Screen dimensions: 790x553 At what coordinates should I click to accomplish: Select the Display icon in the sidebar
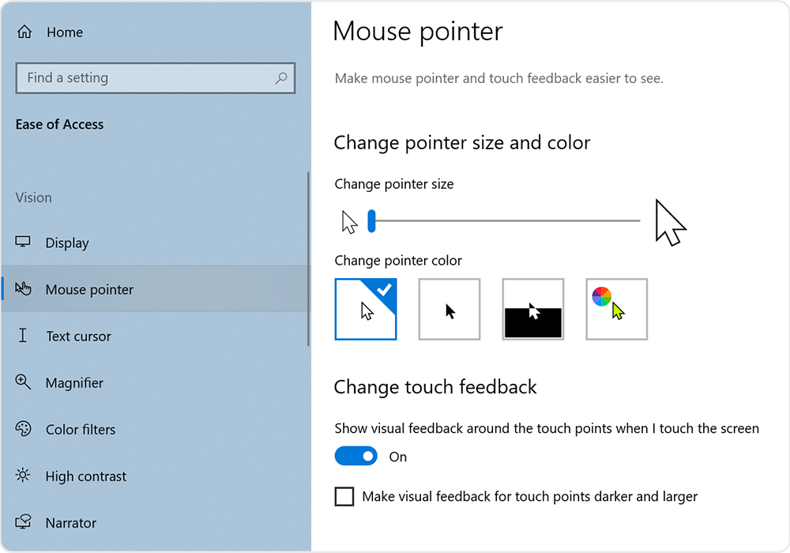click(x=24, y=243)
